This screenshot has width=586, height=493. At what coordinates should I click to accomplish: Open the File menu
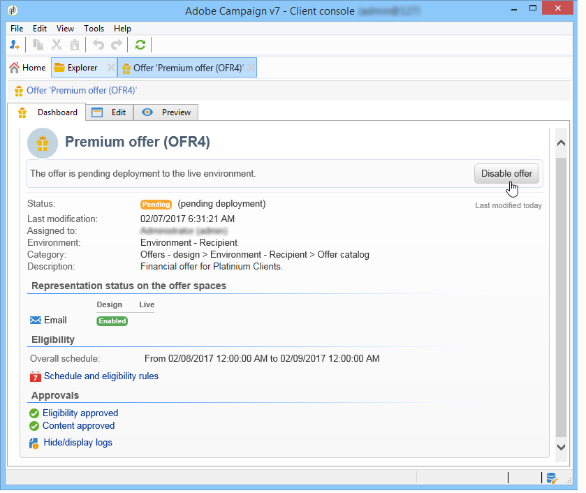(17, 29)
